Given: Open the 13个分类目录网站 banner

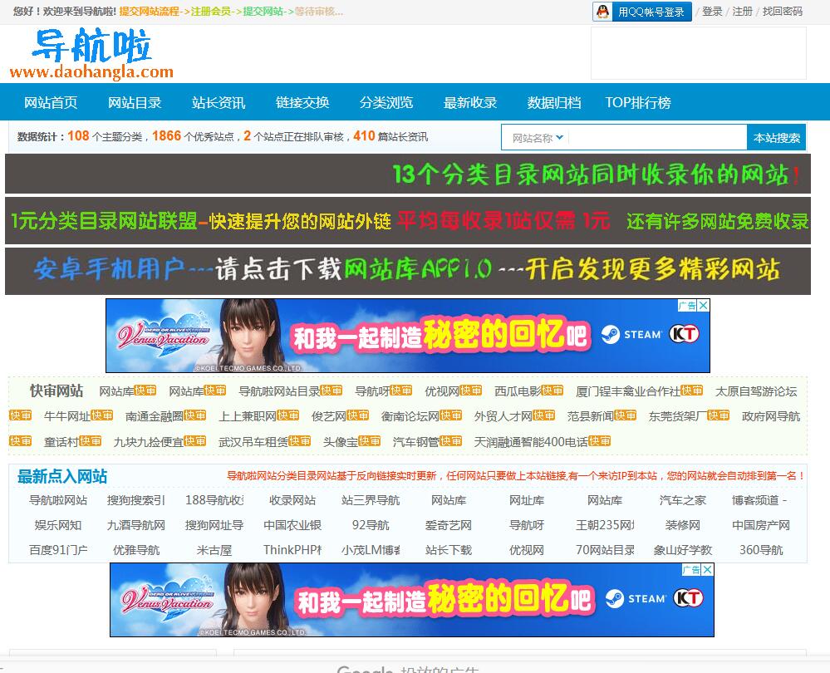Looking at the screenshot, I should coord(407,174).
